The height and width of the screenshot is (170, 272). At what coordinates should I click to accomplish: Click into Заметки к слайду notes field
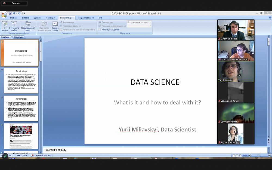(x=155, y=150)
